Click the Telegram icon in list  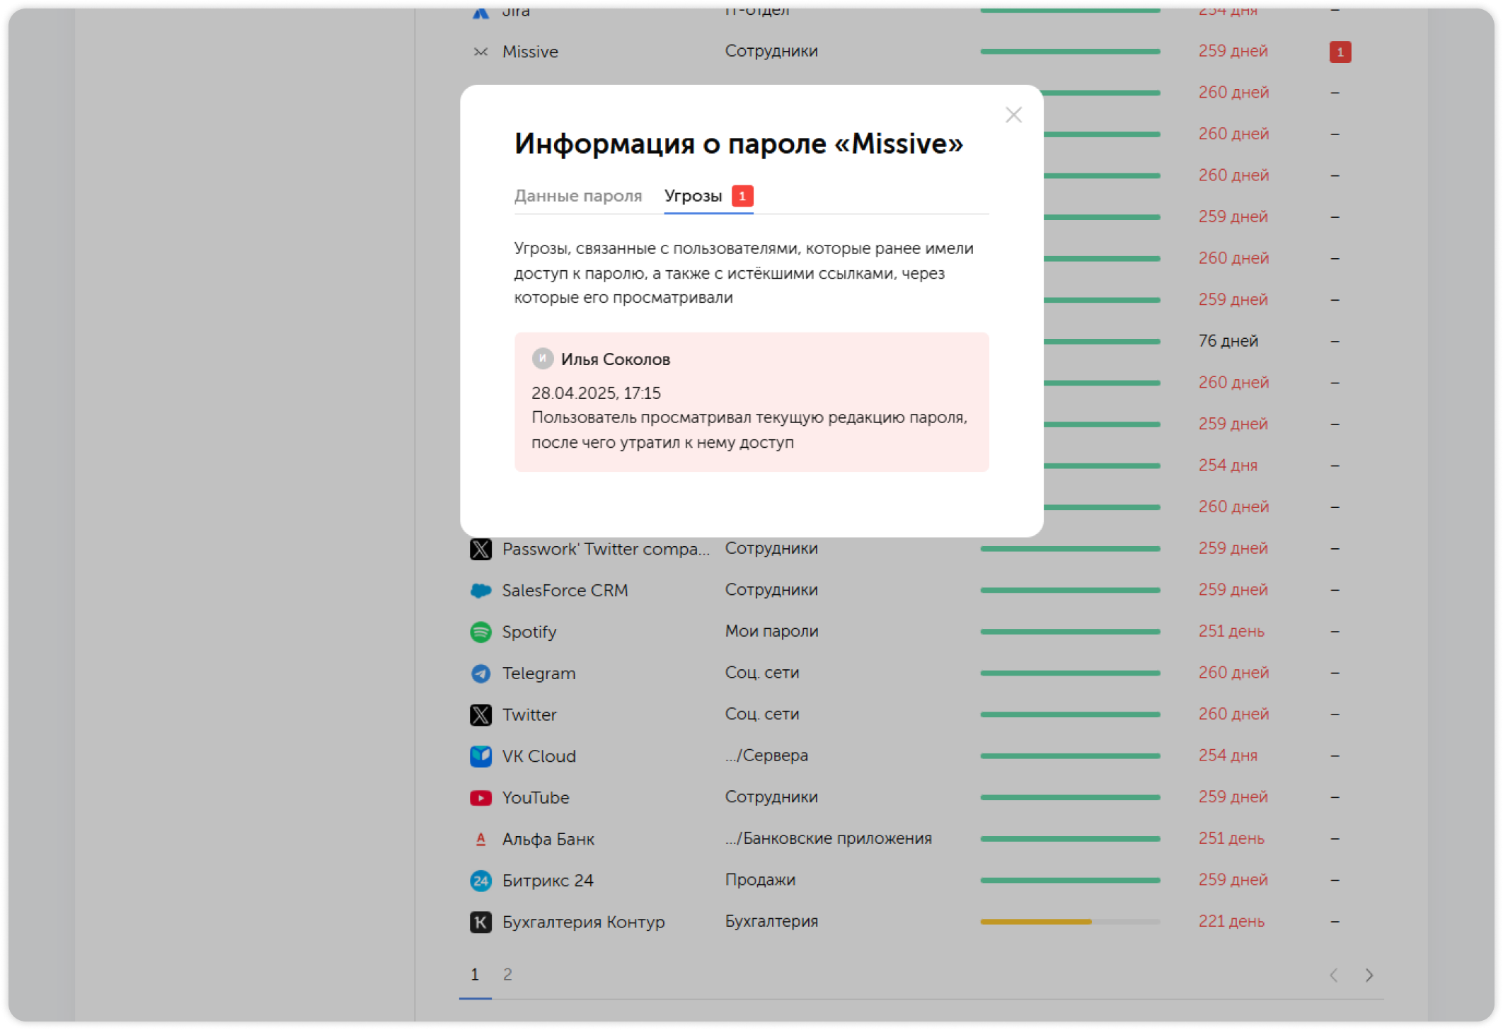pyautogui.click(x=480, y=673)
